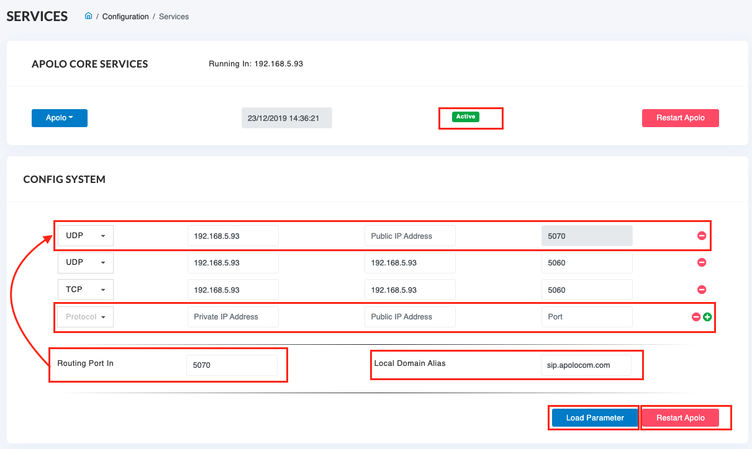This screenshot has width=752, height=449.
Task: Click the empty Private IP Address field
Action: click(232, 317)
